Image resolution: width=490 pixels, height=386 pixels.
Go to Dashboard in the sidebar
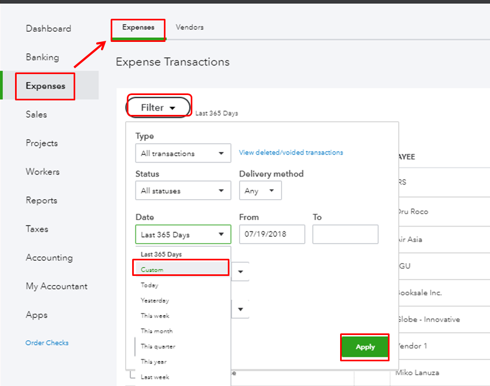click(x=48, y=28)
